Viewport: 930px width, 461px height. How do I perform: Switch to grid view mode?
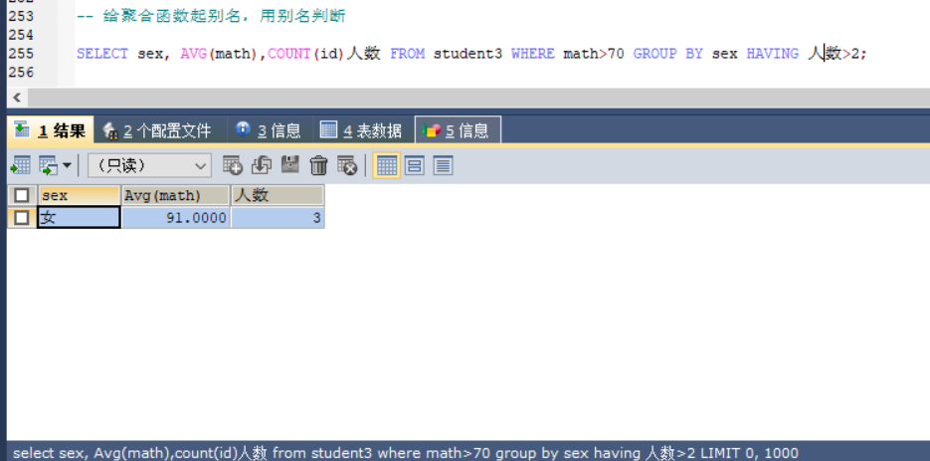click(x=387, y=165)
